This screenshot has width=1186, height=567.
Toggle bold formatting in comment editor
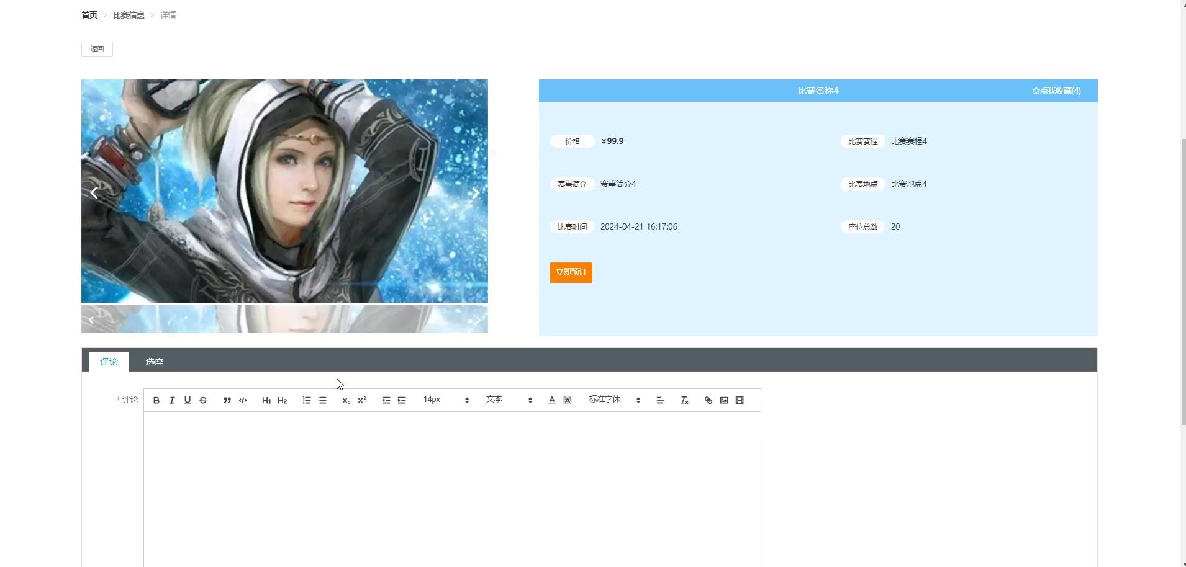click(156, 400)
